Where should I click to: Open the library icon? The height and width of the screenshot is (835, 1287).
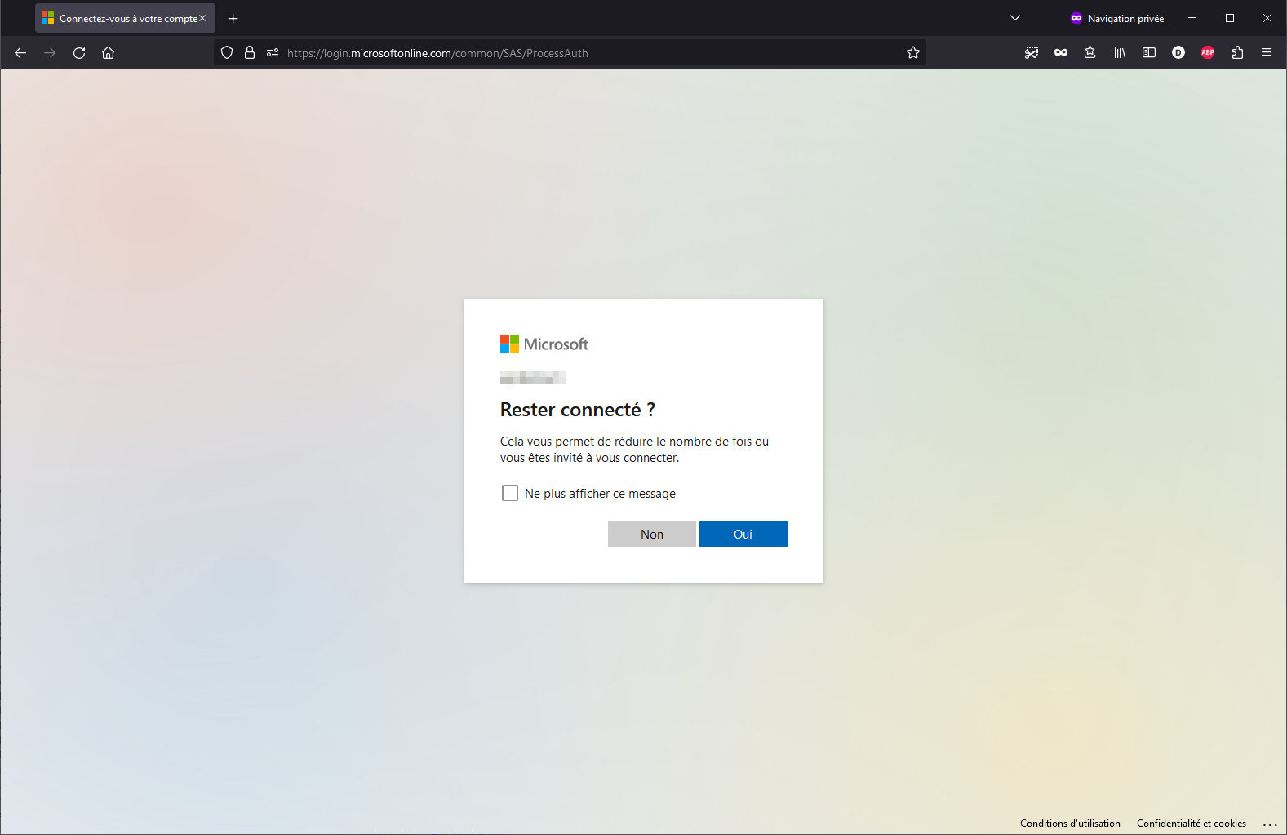tap(1120, 53)
